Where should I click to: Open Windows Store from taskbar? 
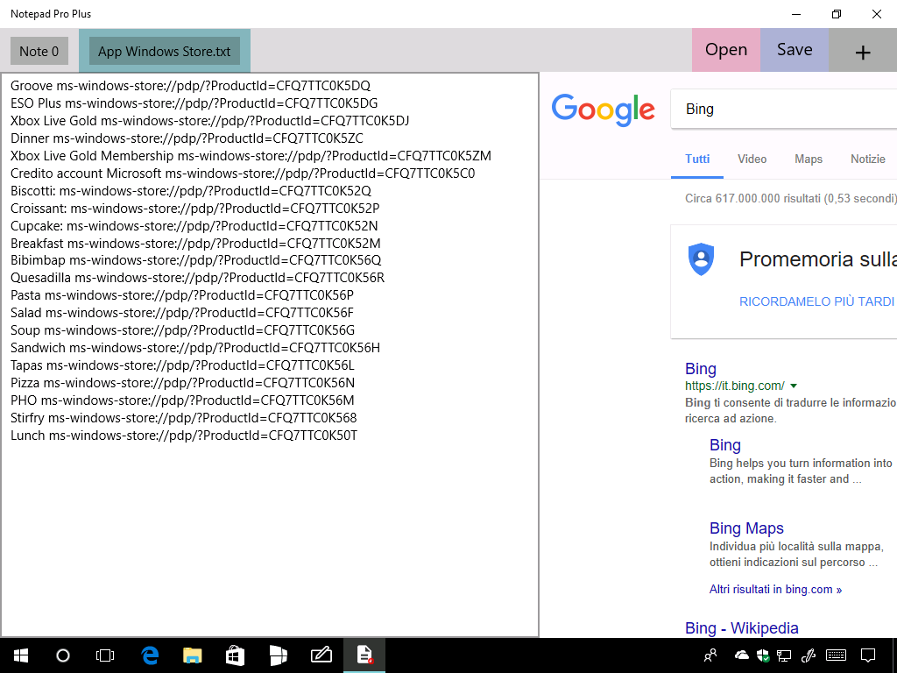click(235, 655)
